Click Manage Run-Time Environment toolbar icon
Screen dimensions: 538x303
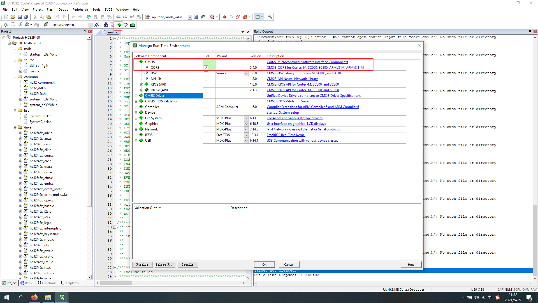119,25
